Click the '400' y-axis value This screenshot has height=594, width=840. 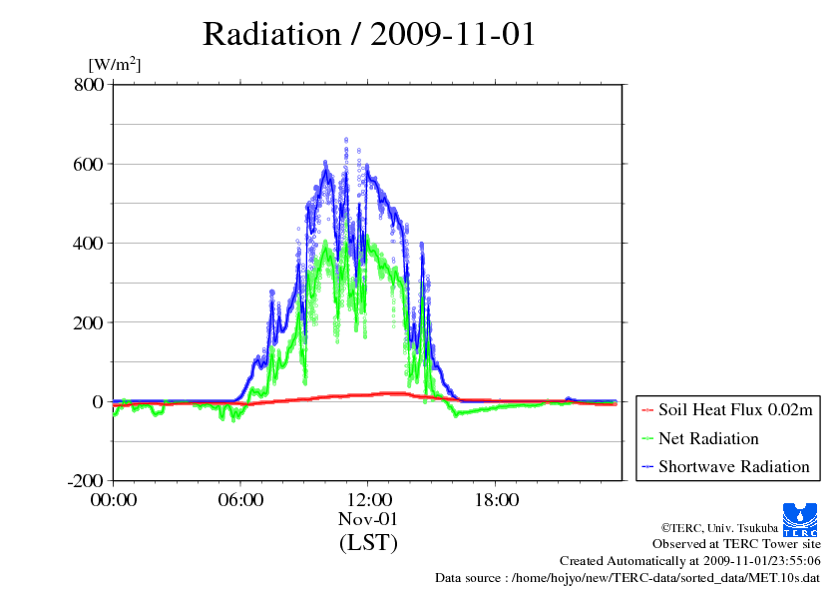click(x=88, y=244)
